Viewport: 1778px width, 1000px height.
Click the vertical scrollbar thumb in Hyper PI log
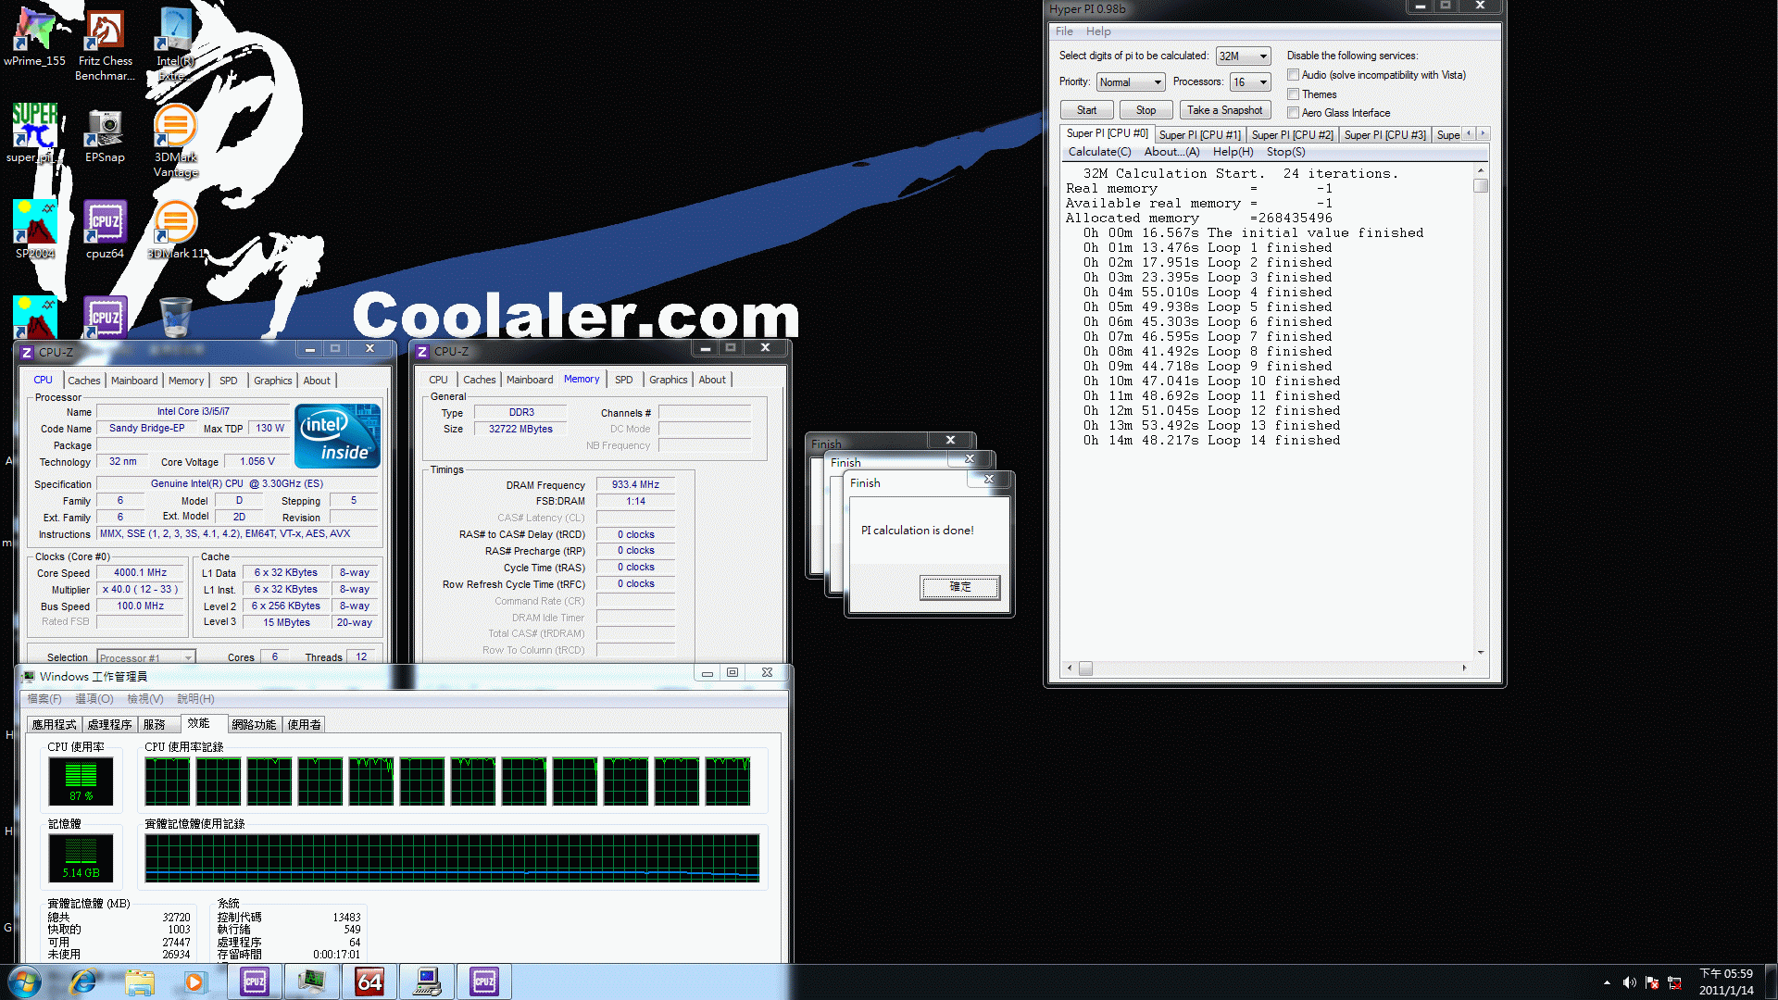1481,185
